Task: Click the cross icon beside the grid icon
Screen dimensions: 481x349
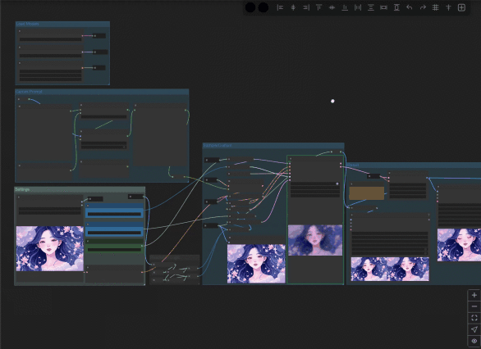Action: pyautogui.click(x=448, y=7)
